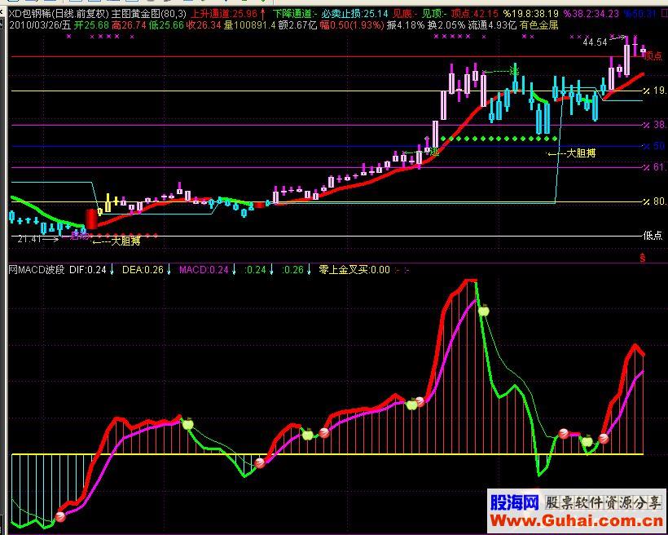
Task: Click the DIF:0.24 readout
Action: tap(88, 270)
